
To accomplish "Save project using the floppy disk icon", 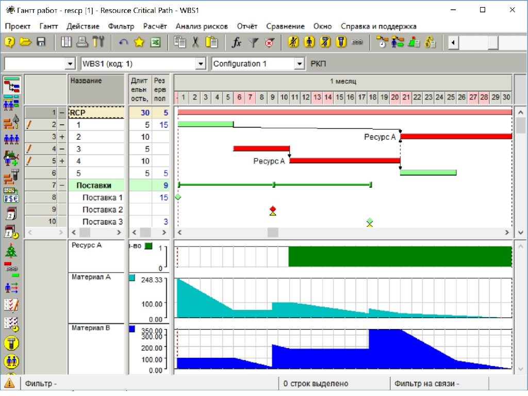I will (41, 42).
